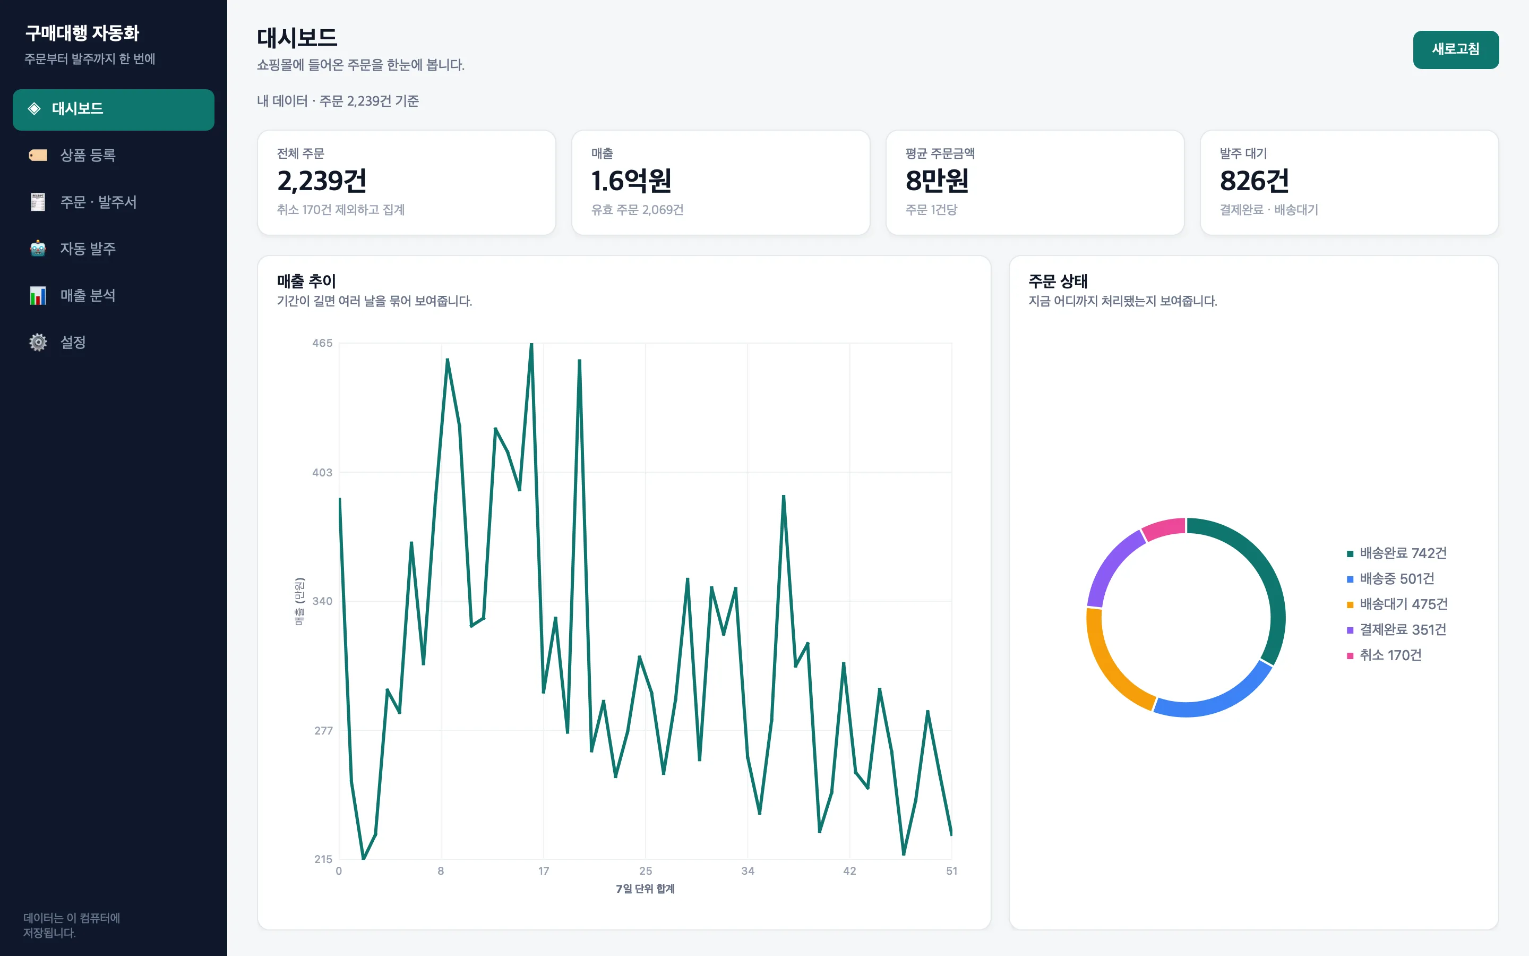Click the 취소 legend color square
The height and width of the screenshot is (956, 1529).
click(x=1350, y=656)
